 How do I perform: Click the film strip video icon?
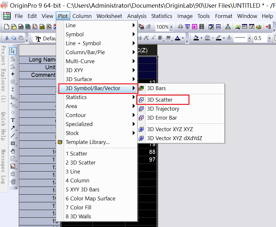tap(202, 27)
